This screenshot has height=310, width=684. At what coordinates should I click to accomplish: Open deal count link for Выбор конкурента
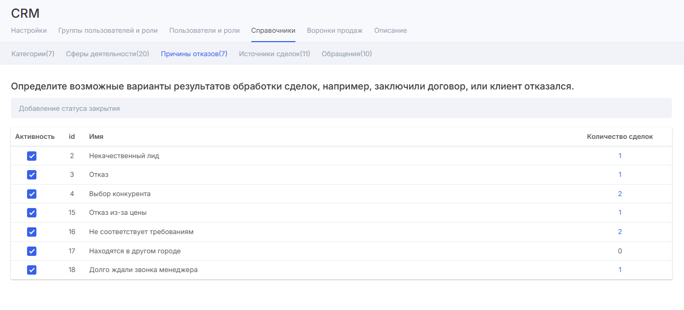[x=620, y=194]
